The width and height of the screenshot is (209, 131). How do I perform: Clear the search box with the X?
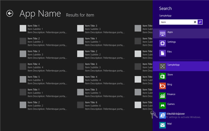pyautogui.click(x=195, y=22)
